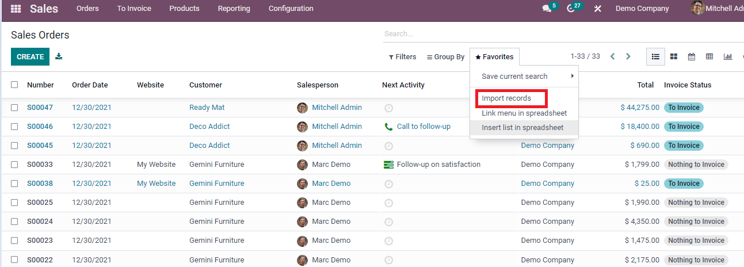Switch to the calendar view icon
744x267 pixels.
(x=692, y=56)
